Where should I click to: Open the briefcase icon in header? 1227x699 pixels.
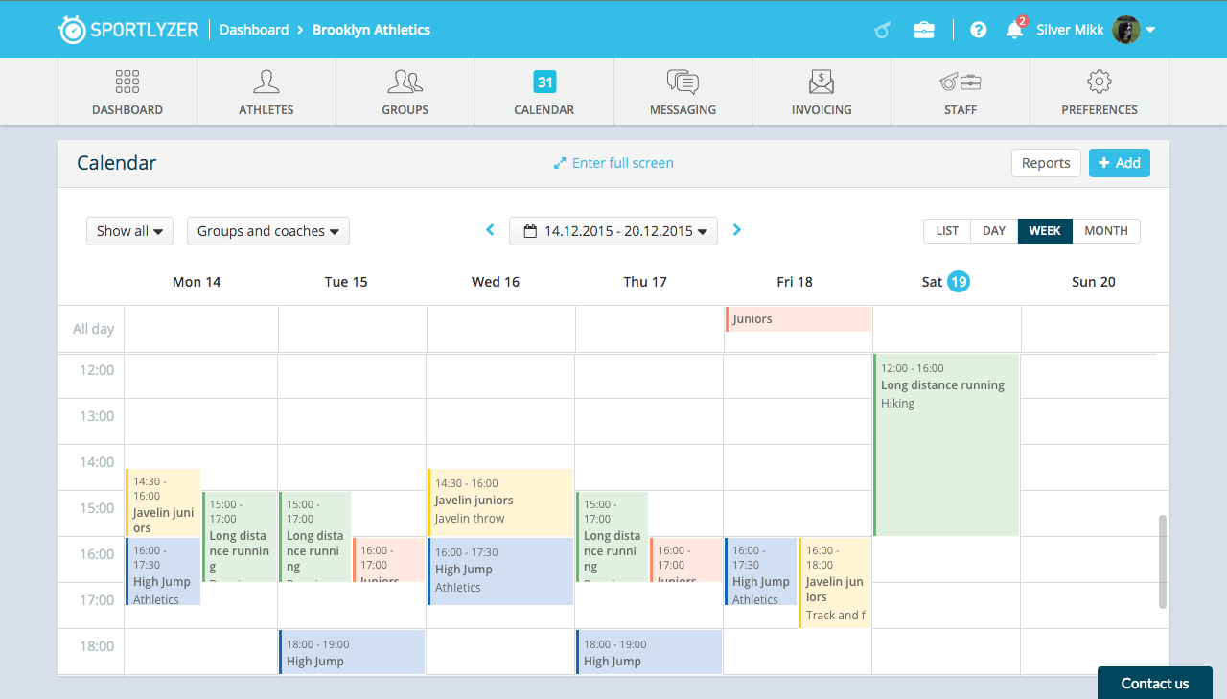click(924, 30)
